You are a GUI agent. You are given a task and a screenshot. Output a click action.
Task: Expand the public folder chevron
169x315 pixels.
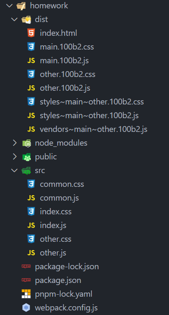(x=15, y=157)
